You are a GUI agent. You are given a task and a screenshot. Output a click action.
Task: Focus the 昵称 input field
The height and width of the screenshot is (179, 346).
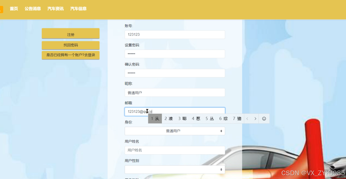(175, 92)
